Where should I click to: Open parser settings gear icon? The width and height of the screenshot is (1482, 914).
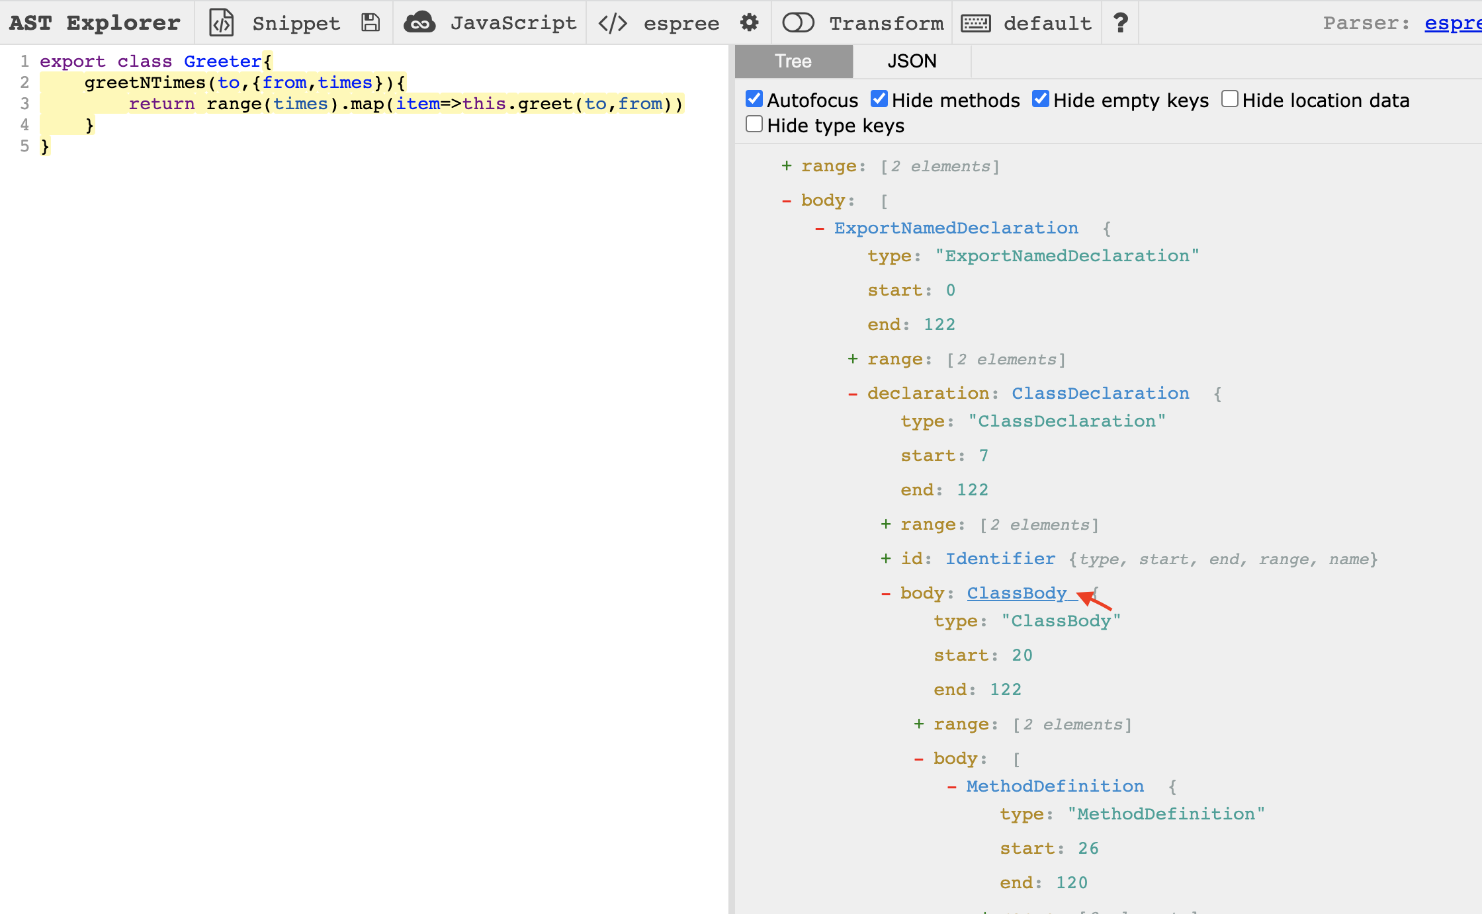point(749,23)
